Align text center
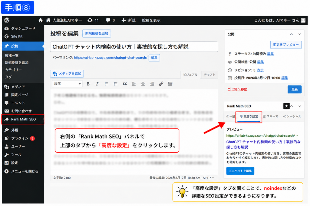The width and height of the screenshot is (310, 206). click(143, 84)
